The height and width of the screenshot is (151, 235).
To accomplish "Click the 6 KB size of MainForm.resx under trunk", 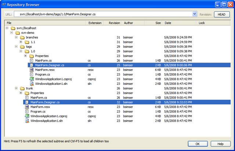I will [x=158, y=107].
